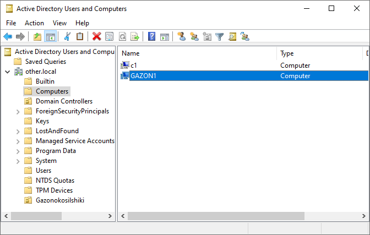The height and width of the screenshot is (235, 370).
Task: Open the Action menu
Action: [x=35, y=23]
